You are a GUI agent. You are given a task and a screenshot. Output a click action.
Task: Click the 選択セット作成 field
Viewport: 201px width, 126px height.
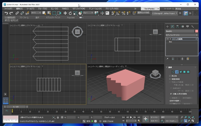click(143, 13)
